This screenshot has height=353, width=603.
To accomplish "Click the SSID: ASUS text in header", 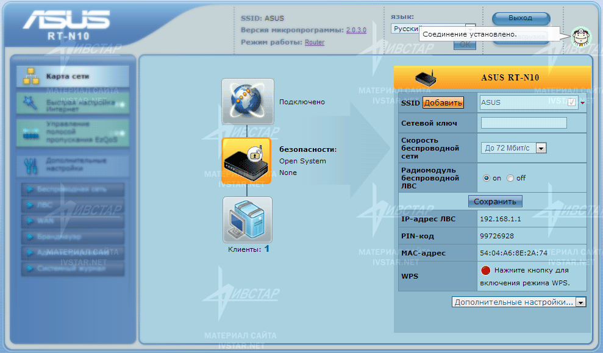I will pyautogui.click(x=262, y=18).
